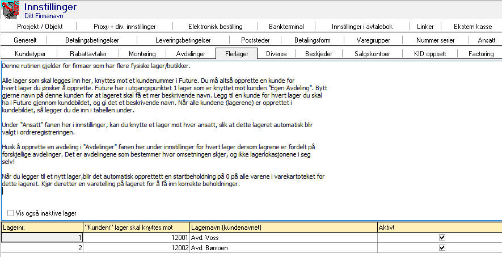Screen dimensions: 502x257
Task: Select the Bankterminal tab
Action: pyautogui.click(x=286, y=27)
